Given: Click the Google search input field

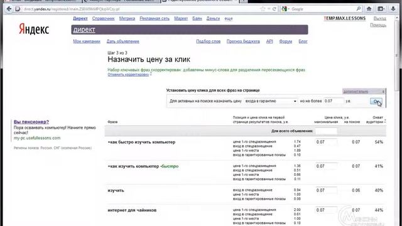Looking at the screenshot, I should pyautogui.click(x=322, y=9).
